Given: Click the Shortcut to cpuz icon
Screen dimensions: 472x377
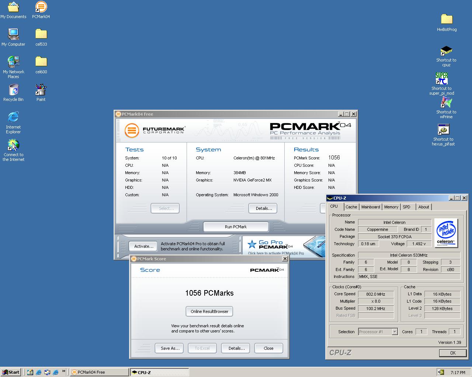Looking at the screenshot, I should 446,56.
